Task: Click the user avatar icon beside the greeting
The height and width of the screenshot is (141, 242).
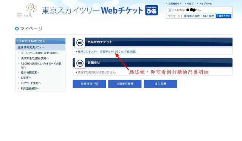Action: point(170,10)
